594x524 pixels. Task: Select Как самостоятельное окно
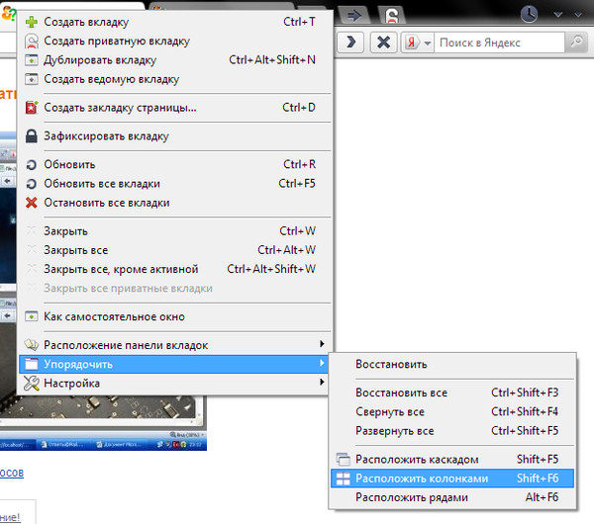[x=114, y=317]
